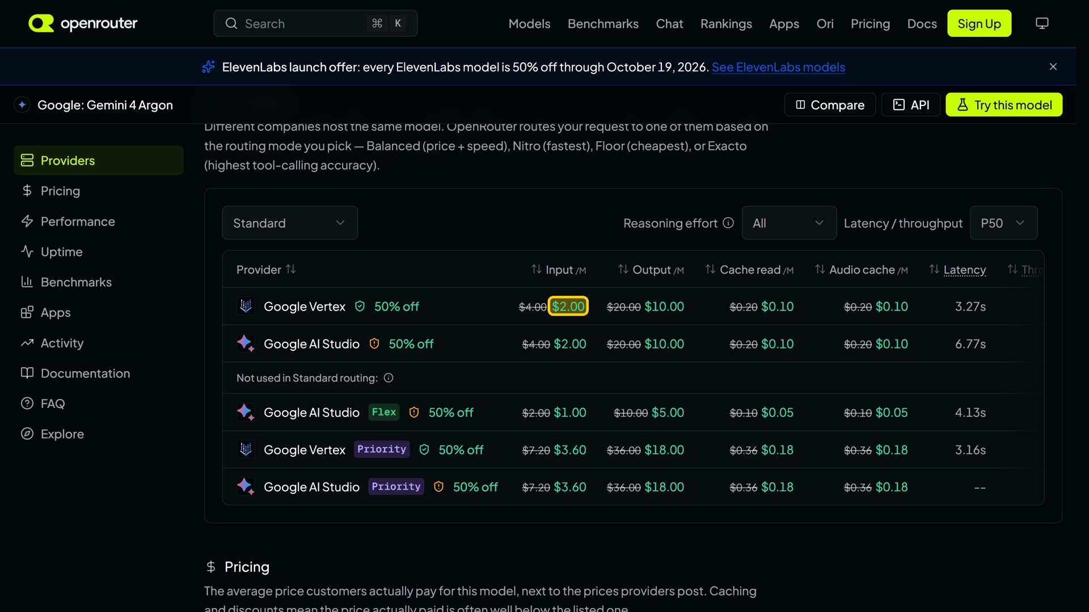This screenshot has width=1089, height=612.
Task: Open the Standard routing mode dropdown
Action: tap(290, 223)
